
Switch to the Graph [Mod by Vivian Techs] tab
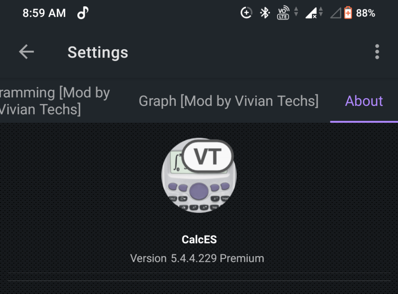pyautogui.click(x=228, y=101)
